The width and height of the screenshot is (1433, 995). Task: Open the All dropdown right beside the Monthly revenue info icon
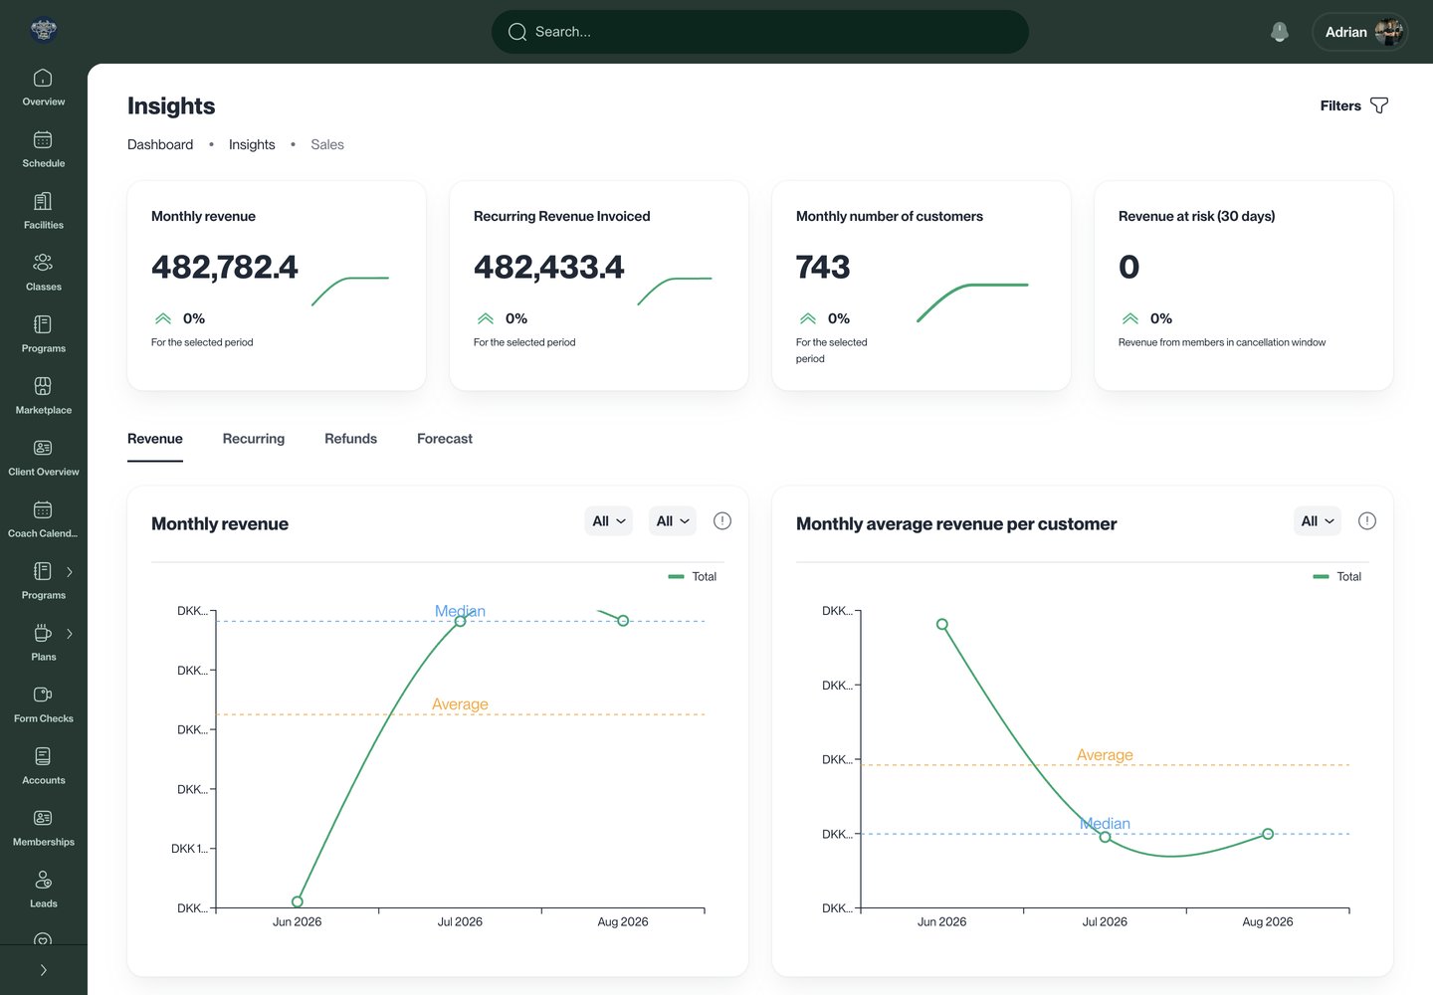(x=673, y=521)
